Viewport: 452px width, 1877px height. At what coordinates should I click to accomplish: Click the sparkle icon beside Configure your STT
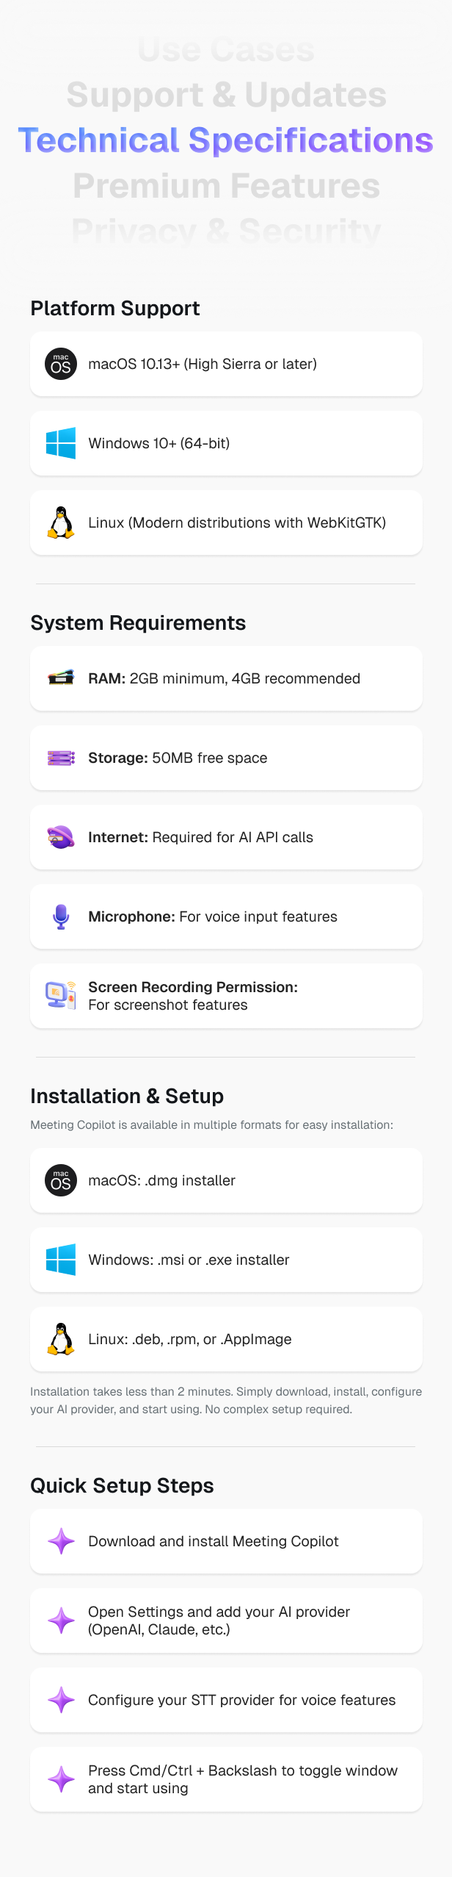(x=61, y=1700)
